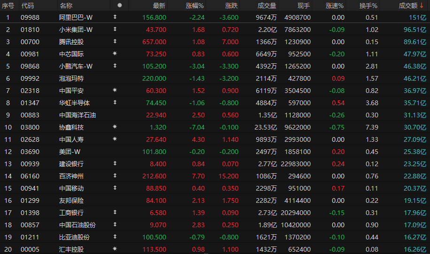
Task: Sort by 成交量 column header
Action: [x=267, y=6]
